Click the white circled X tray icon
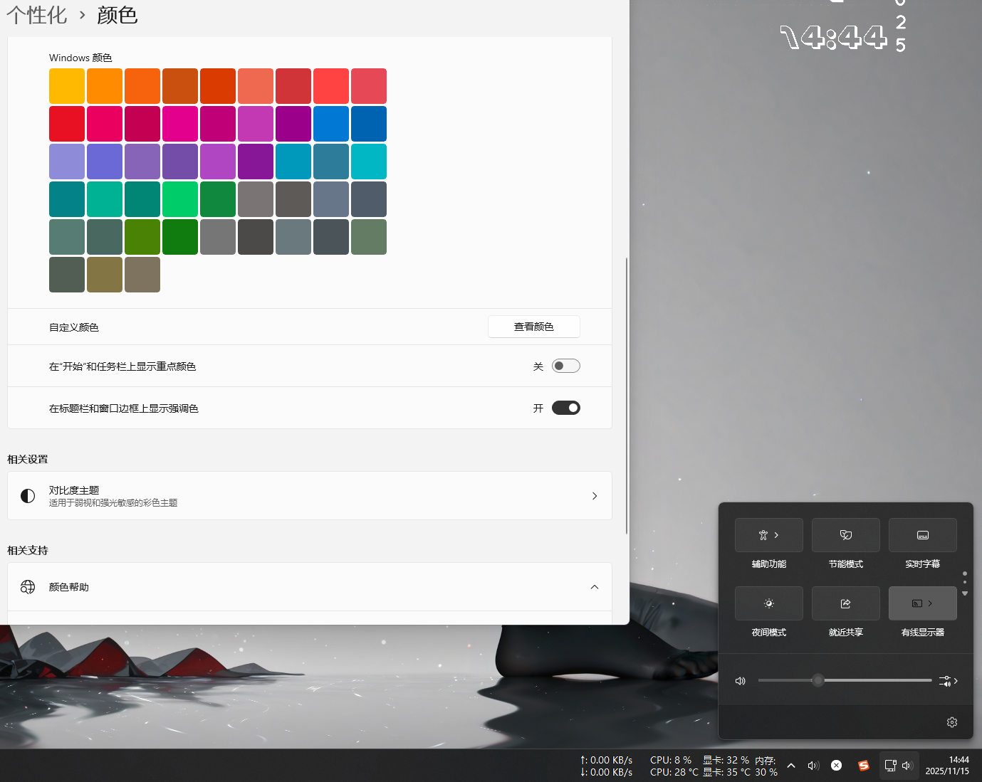 837,766
